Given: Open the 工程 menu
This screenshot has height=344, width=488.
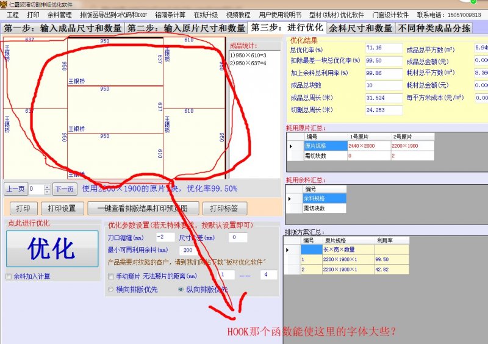Looking at the screenshot, I should tap(13, 15).
